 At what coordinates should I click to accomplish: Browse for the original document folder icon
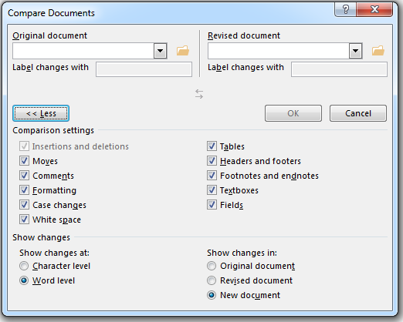183,51
